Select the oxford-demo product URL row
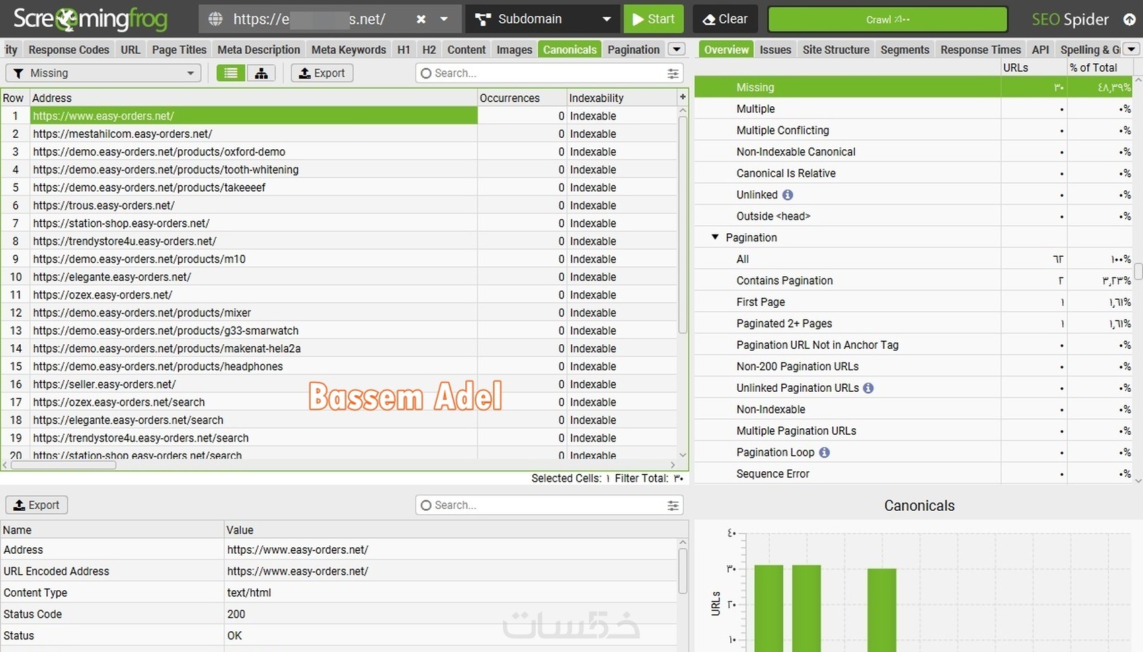This screenshot has height=652, width=1143. (x=339, y=152)
